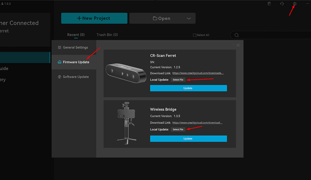This screenshot has height=180, width=311.
Task: Expand the Open button dropdown arrow
Action: (188, 18)
